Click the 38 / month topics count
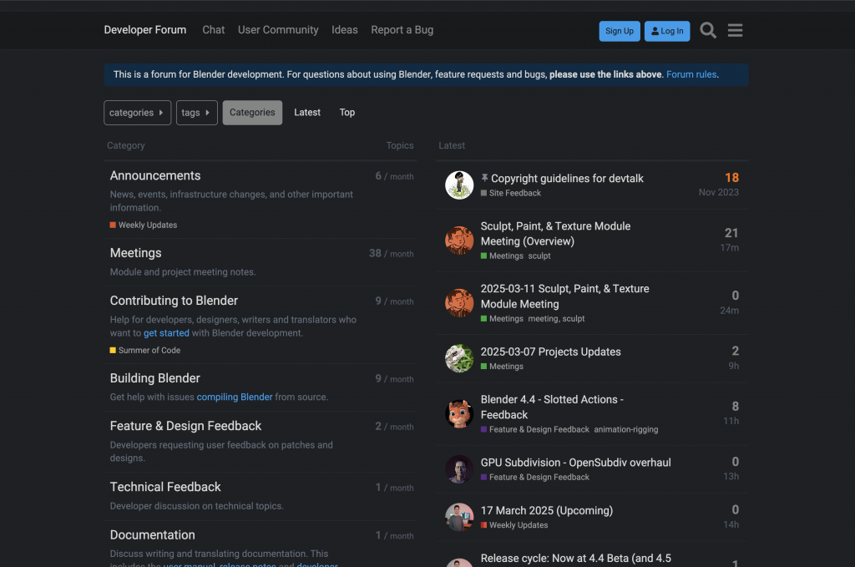The image size is (855, 567). [x=391, y=254]
